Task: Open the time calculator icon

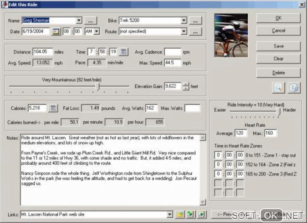Action: 123,52
